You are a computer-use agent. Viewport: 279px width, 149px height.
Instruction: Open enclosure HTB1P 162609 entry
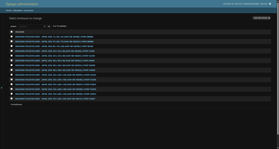pyautogui.click(x=55, y=65)
